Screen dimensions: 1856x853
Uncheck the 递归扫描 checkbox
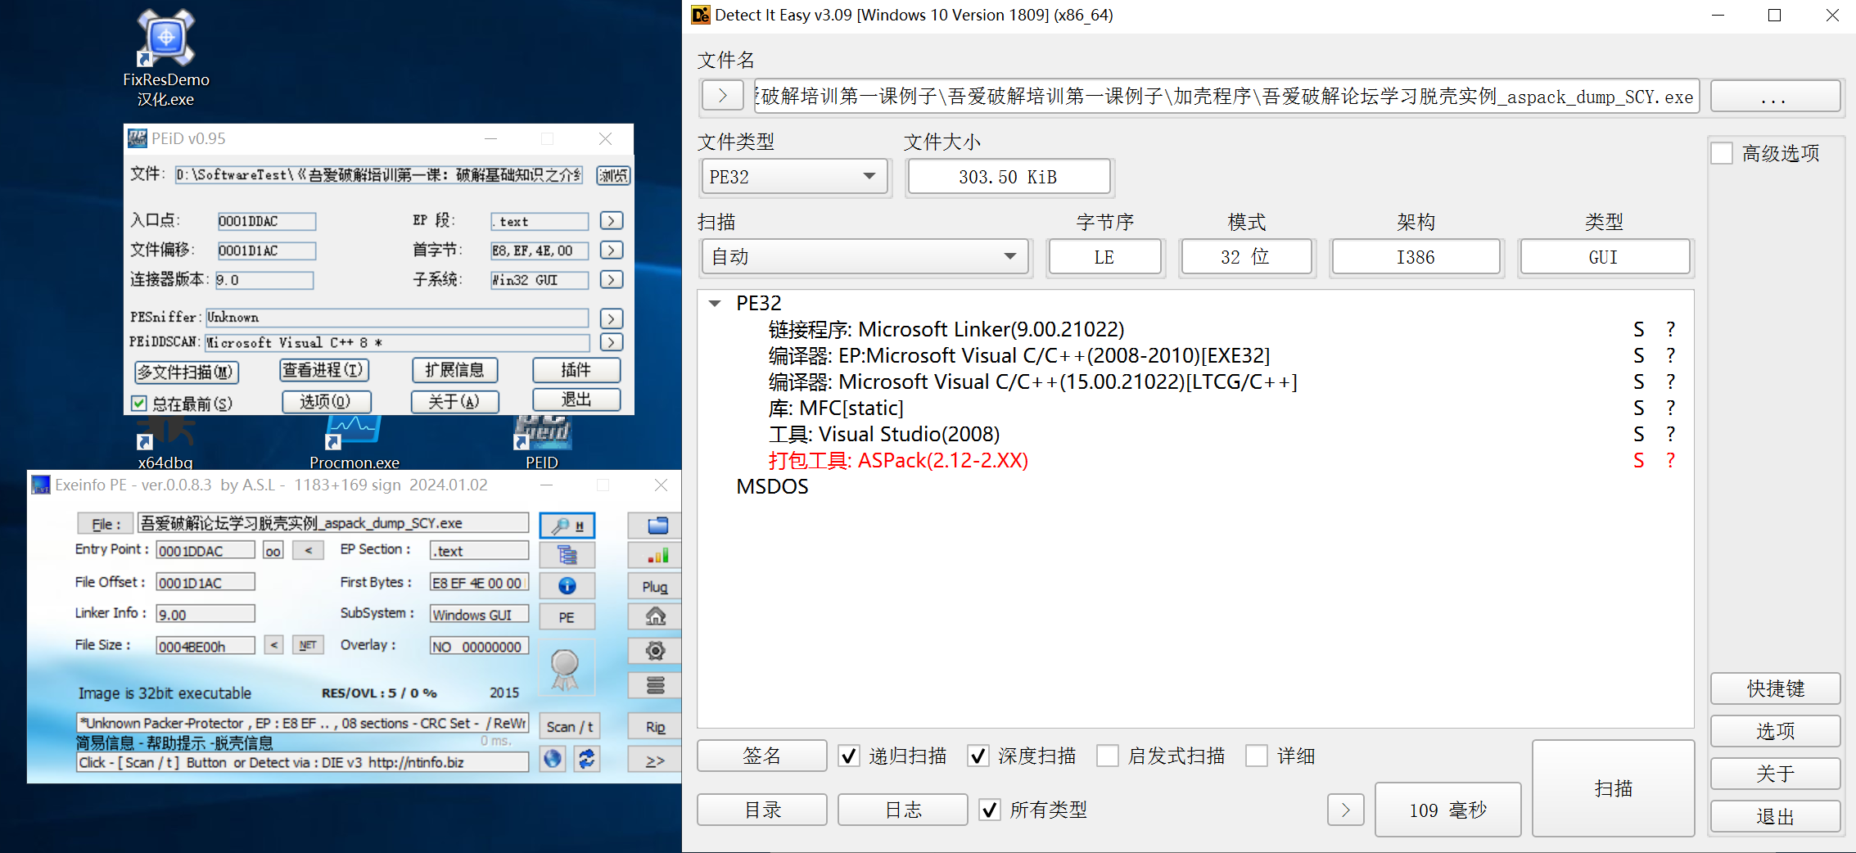click(849, 756)
